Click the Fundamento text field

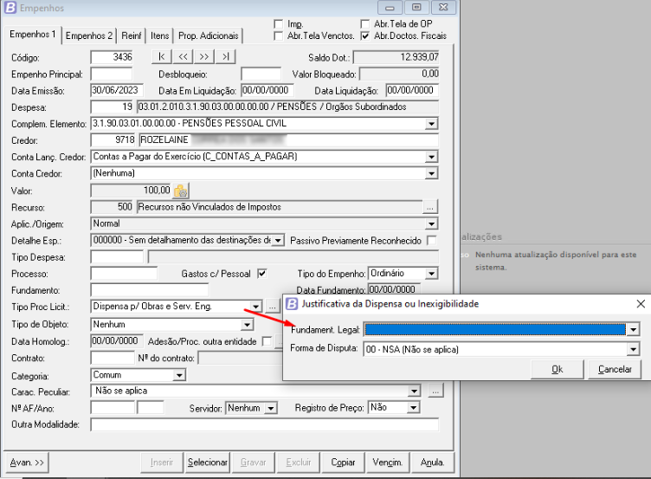(x=150, y=290)
